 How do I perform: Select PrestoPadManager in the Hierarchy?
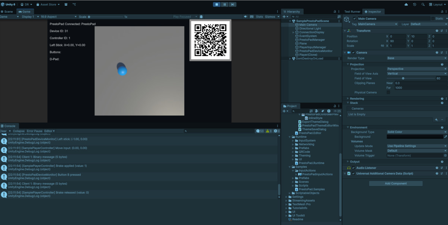312,40
